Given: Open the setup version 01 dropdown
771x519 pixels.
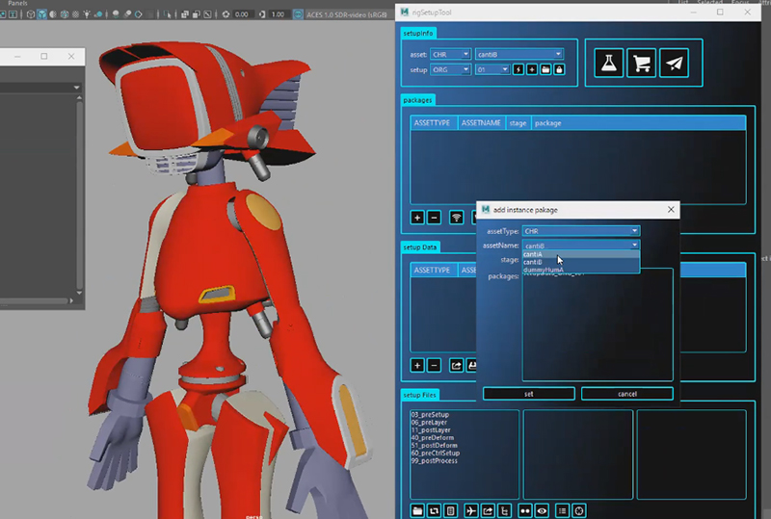Looking at the screenshot, I should (492, 69).
